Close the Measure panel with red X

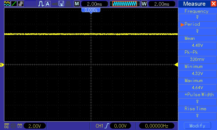tap(213, 4)
